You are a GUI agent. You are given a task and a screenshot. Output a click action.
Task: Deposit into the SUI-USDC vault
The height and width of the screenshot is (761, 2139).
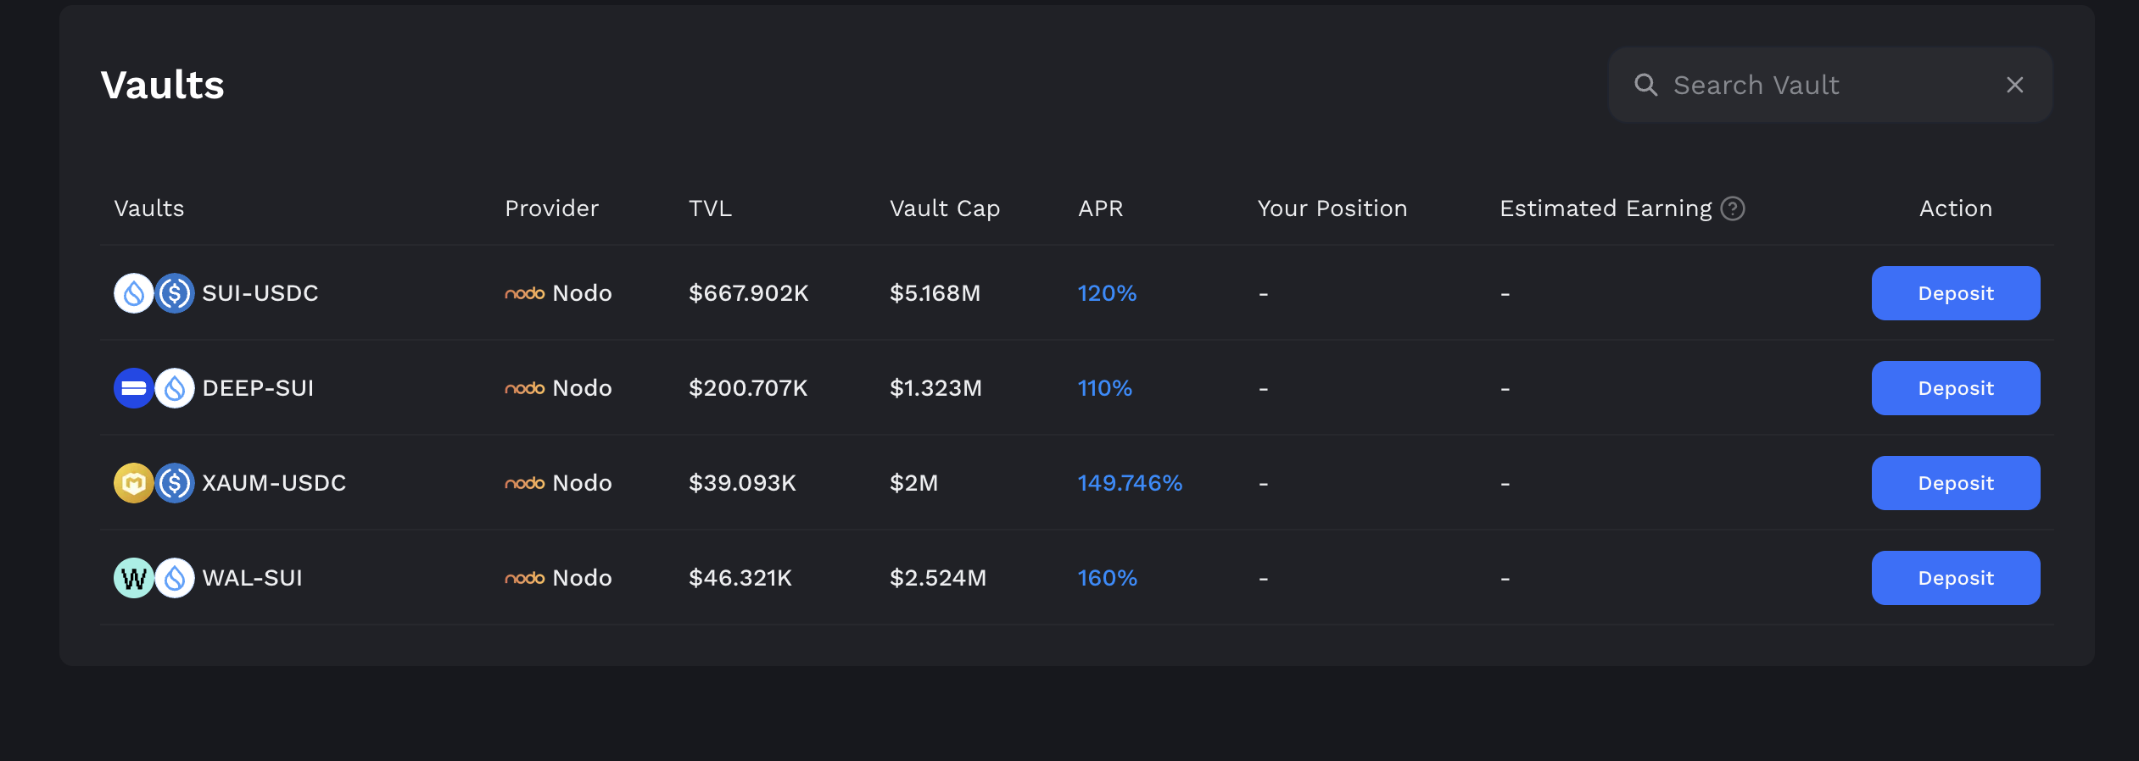click(1955, 293)
